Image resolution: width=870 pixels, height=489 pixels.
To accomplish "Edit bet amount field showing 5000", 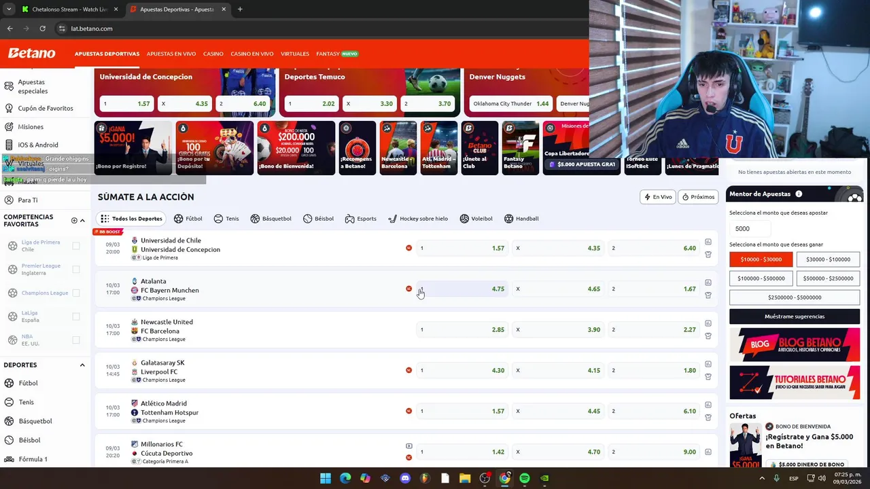I will coord(750,229).
